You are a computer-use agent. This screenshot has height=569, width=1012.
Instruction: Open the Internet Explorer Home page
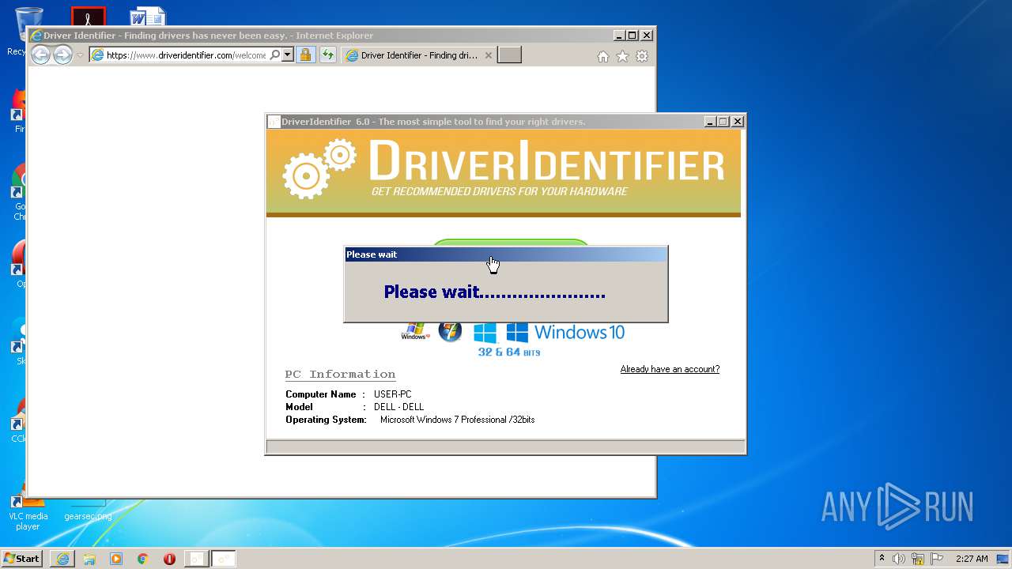pos(603,56)
